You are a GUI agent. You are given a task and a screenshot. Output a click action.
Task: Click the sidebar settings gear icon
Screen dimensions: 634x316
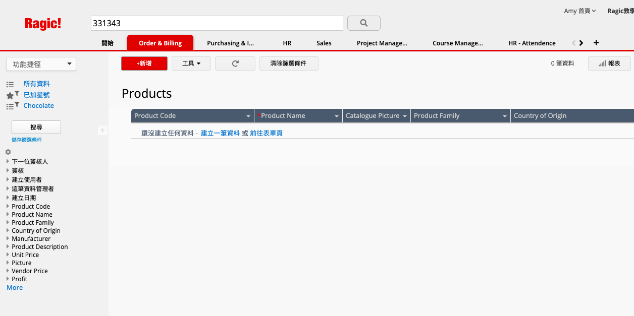point(8,152)
